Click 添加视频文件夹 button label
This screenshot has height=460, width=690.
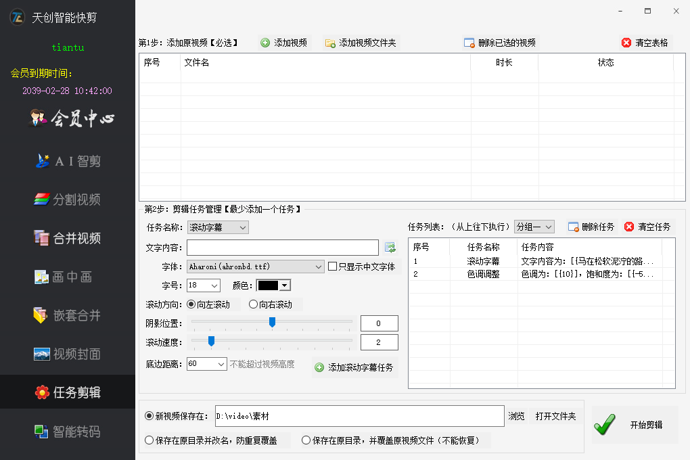pyautogui.click(x=367, y=43)
